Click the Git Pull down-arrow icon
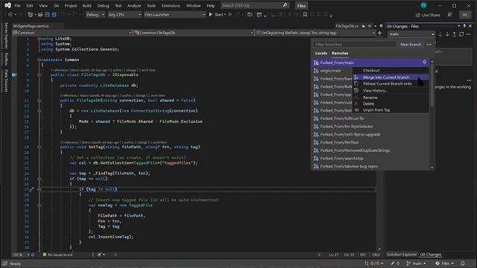 [447, 34]
